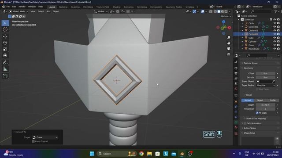Select the Transform tool
Viewport: 282px width, 158px height.
pos(5,55)
